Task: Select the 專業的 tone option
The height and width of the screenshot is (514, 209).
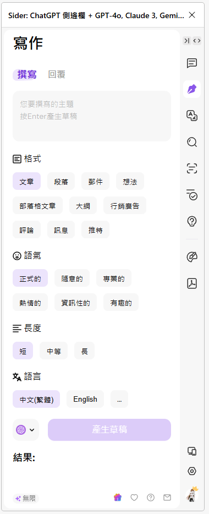Action: (x=114, y=278)
